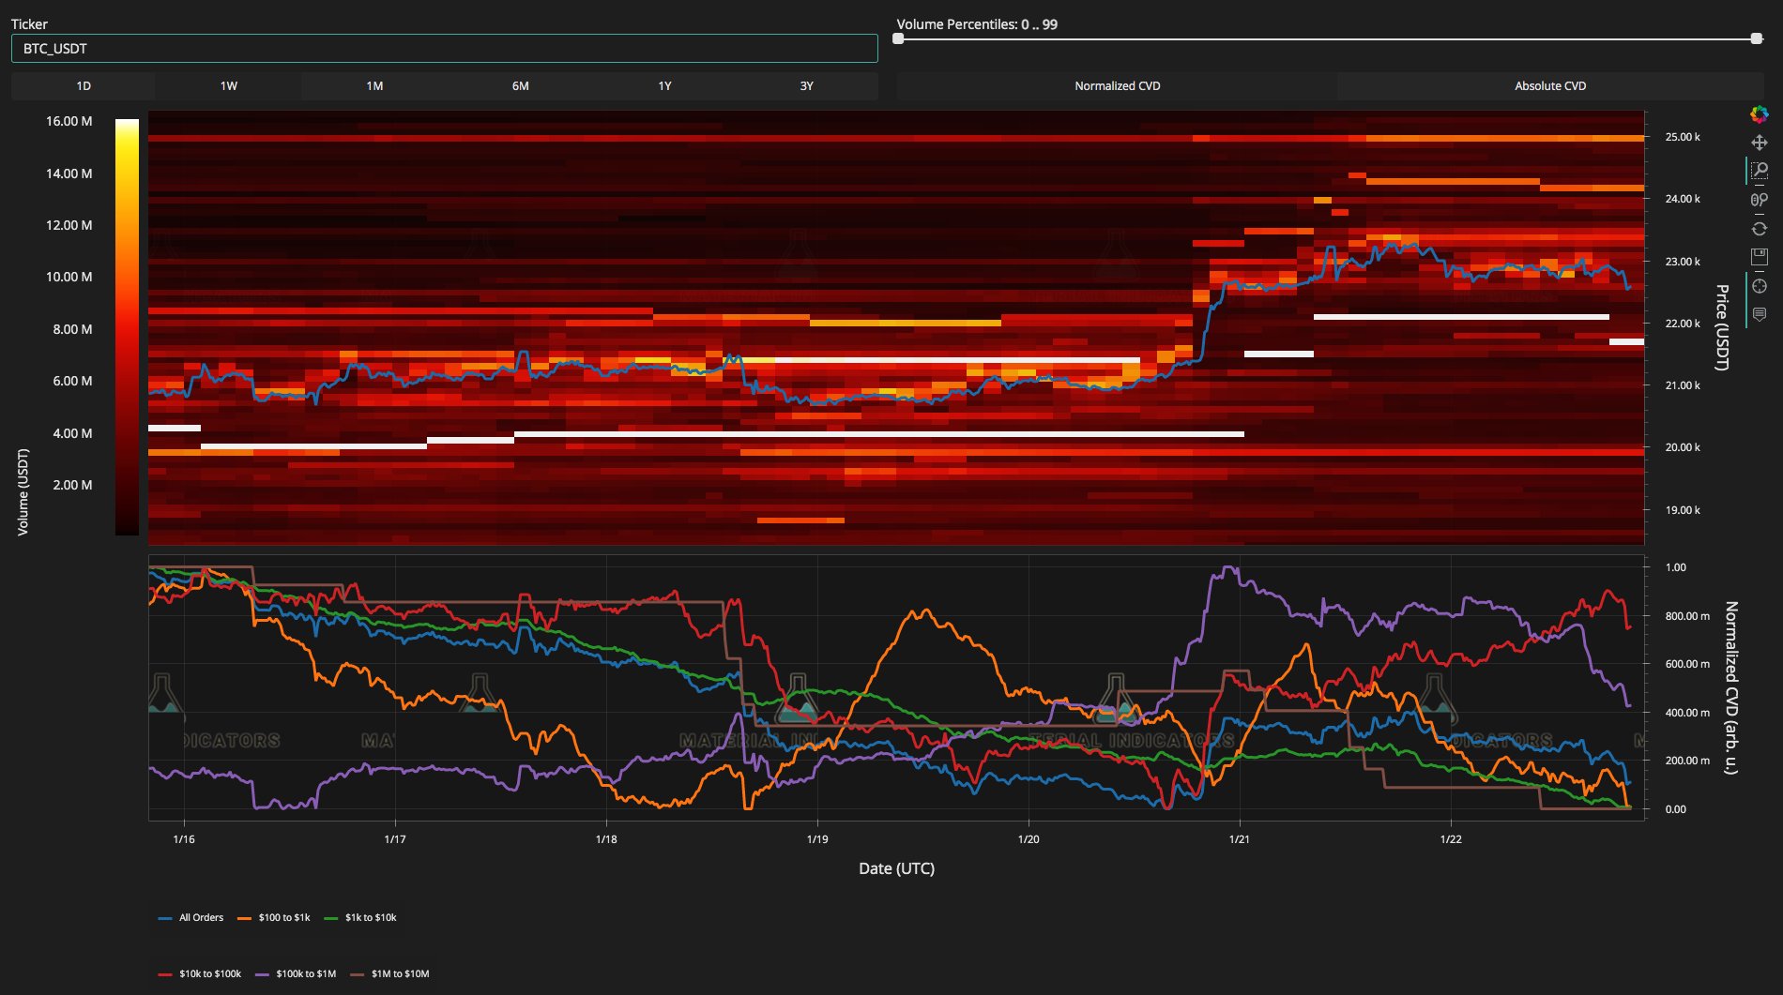This screenshot has height=995, width=1783.
Task: Select the 1Y time range
Action: tap(664, 86)
